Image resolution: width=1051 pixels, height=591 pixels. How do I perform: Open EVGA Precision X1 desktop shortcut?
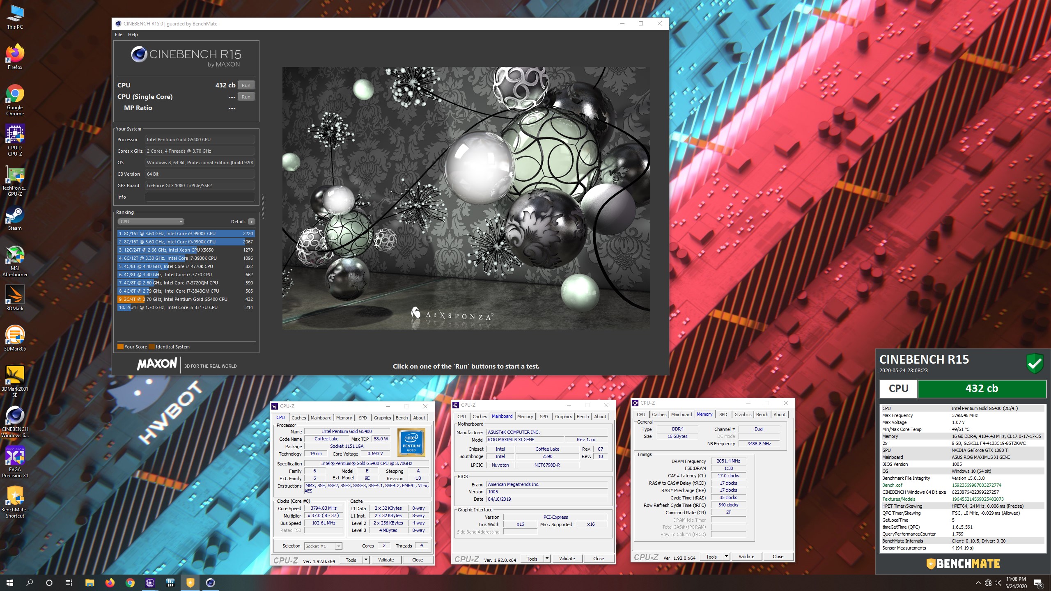coord(15,462)
